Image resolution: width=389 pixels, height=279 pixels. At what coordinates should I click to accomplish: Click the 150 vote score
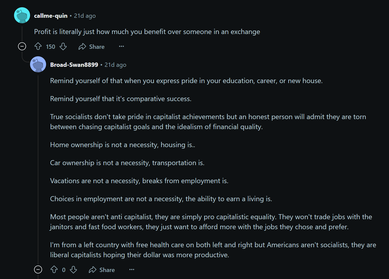coord(51,47)
